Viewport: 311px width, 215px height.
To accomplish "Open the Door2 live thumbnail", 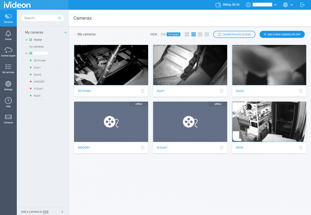I will tap(269, 65).
